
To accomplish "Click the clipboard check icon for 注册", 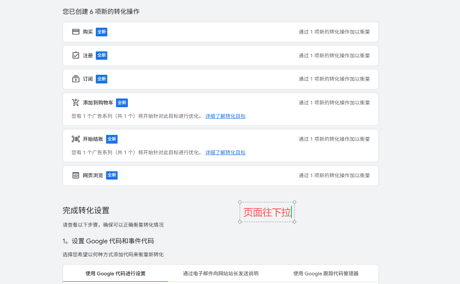I will [76, 55].
